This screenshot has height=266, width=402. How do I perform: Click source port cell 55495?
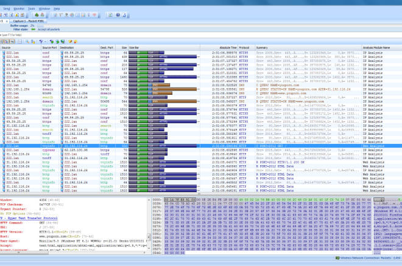click(x=47, y=94)
